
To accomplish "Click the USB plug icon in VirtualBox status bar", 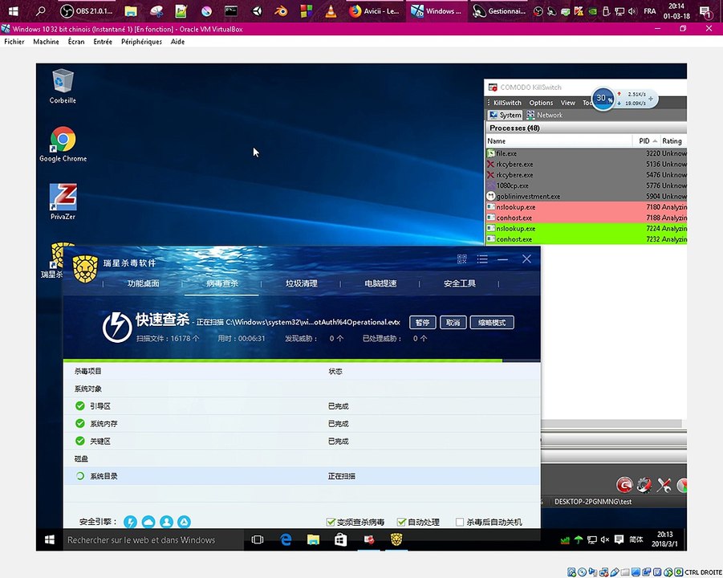I will (615, 572).
